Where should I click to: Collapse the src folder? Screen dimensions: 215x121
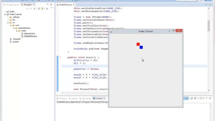tap(8, 23)
